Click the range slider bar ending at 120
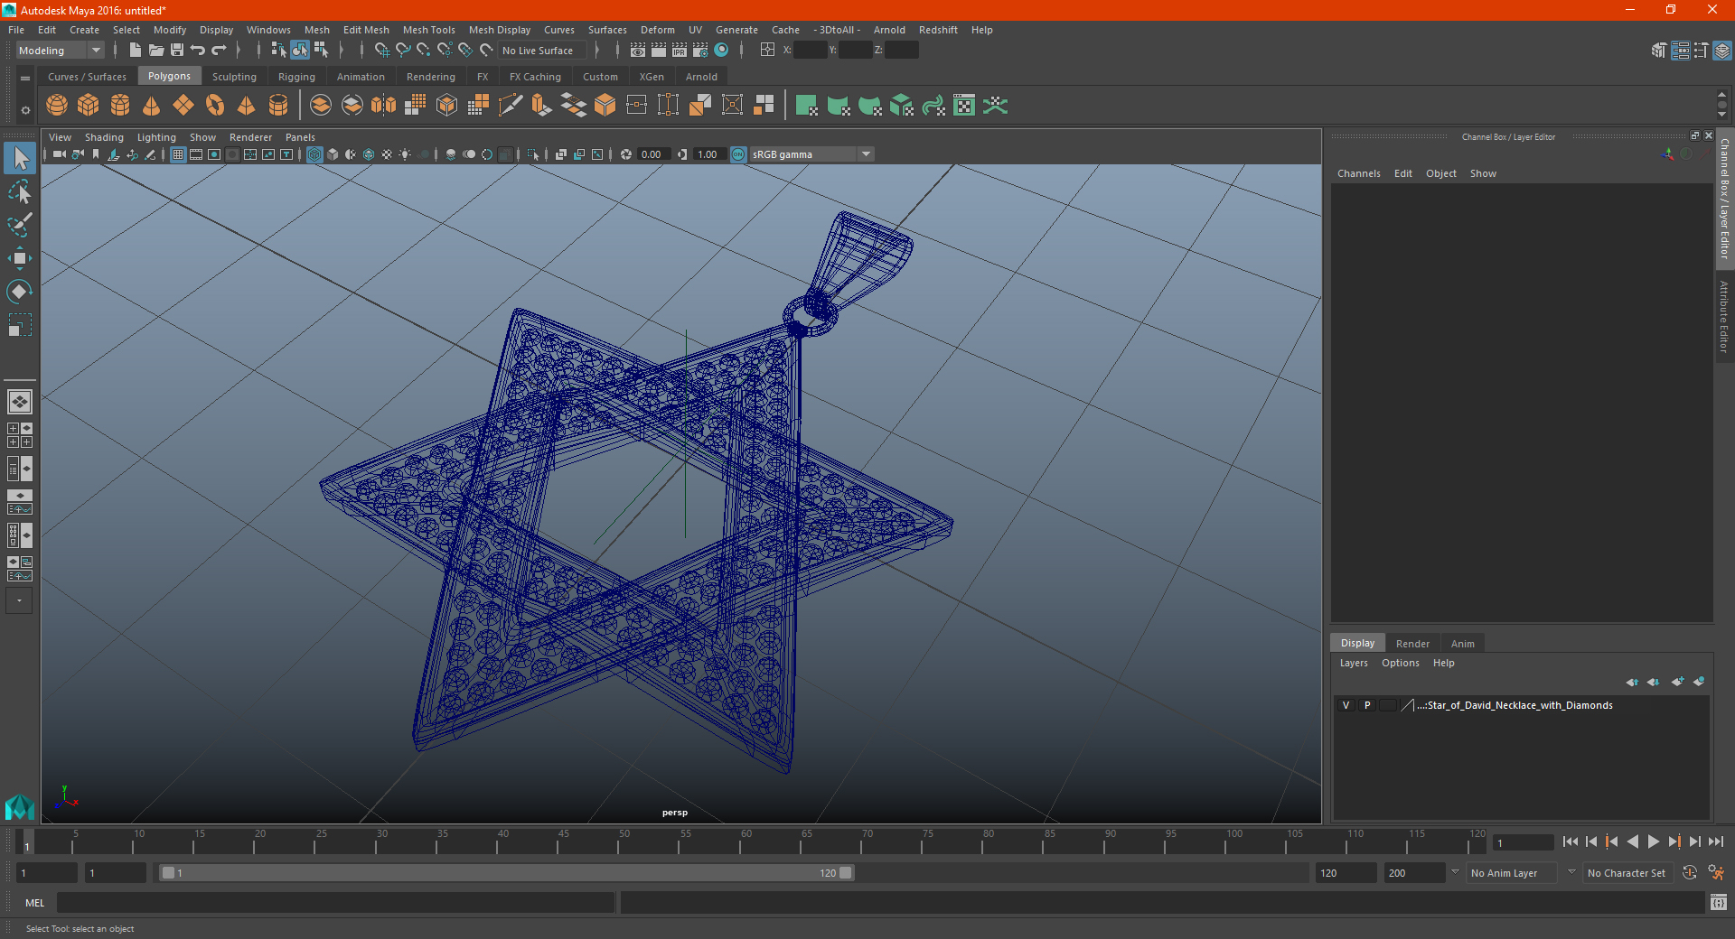The width and height of the screenshot is (1735, 939). click(x=507, y=873)
